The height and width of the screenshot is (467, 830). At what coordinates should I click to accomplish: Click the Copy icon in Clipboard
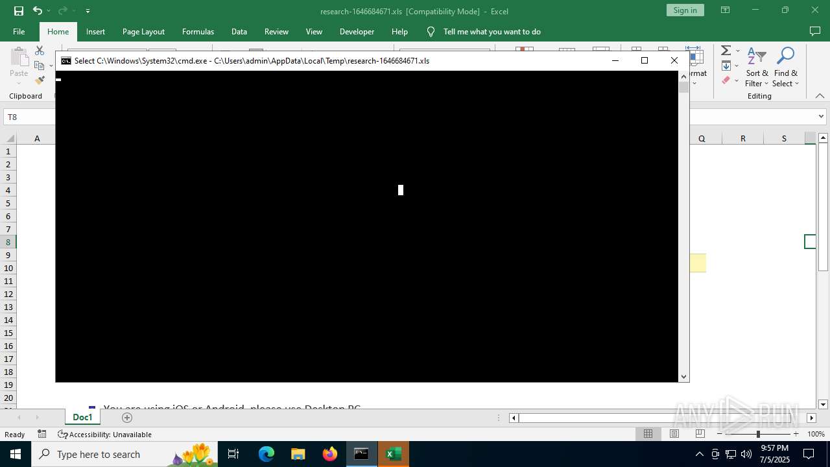click(40, 66)
